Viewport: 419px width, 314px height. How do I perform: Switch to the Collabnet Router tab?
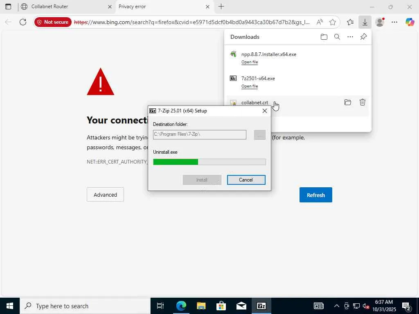pos(67,7)
